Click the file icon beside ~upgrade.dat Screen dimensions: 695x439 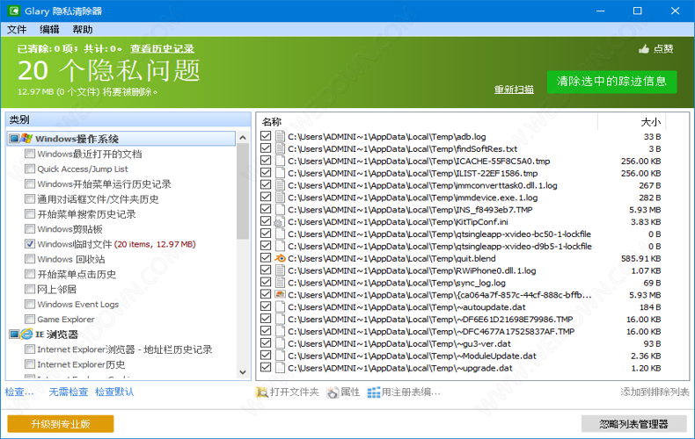click(x=280, y=368)
